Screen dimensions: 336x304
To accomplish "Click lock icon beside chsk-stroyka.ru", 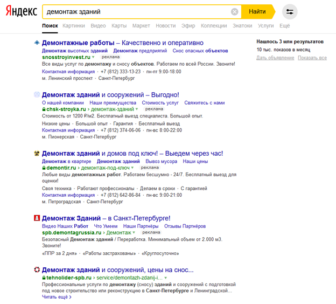I will tap(44, 109).
